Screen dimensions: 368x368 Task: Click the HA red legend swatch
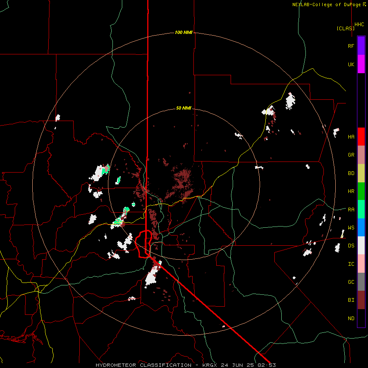[x=361, y=137]
